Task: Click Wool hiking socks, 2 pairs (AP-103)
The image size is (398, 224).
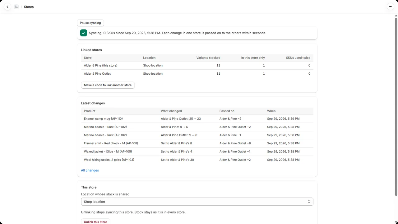Action: pyautogui.click(x=109, y=160)
